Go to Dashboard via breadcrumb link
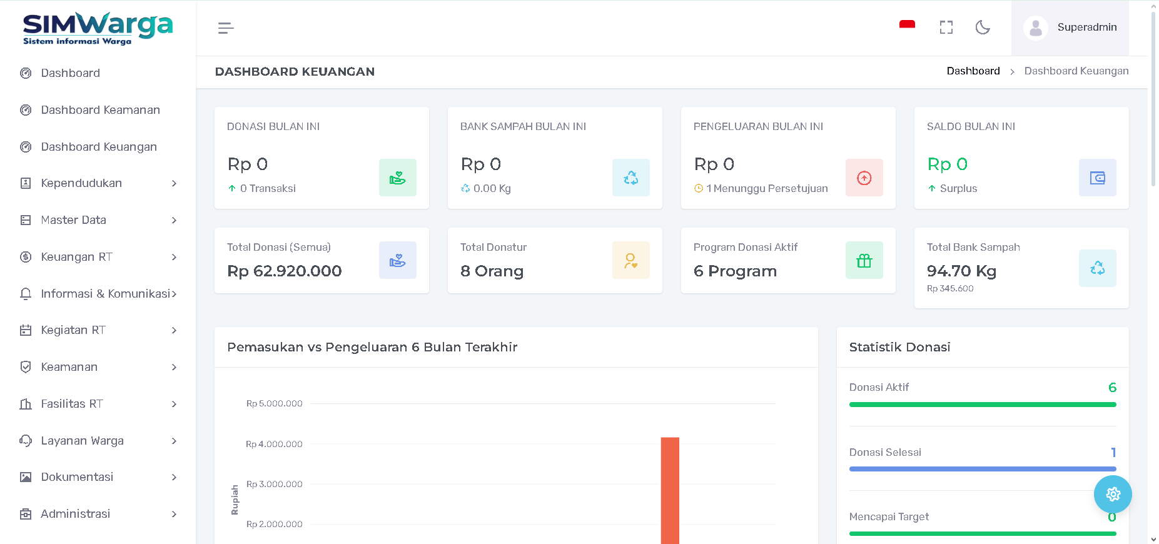The height and width of the screenshot is (544, 1159). pos(973,71)
